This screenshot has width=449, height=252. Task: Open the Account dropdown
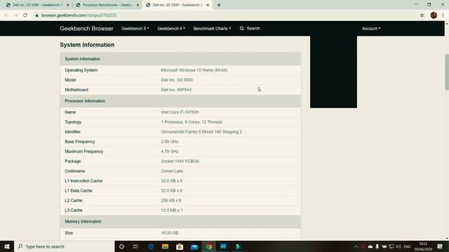371,29
